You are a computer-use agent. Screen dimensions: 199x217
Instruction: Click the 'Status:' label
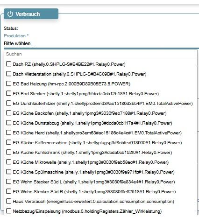pyautogui.click(x=11, y=28)
